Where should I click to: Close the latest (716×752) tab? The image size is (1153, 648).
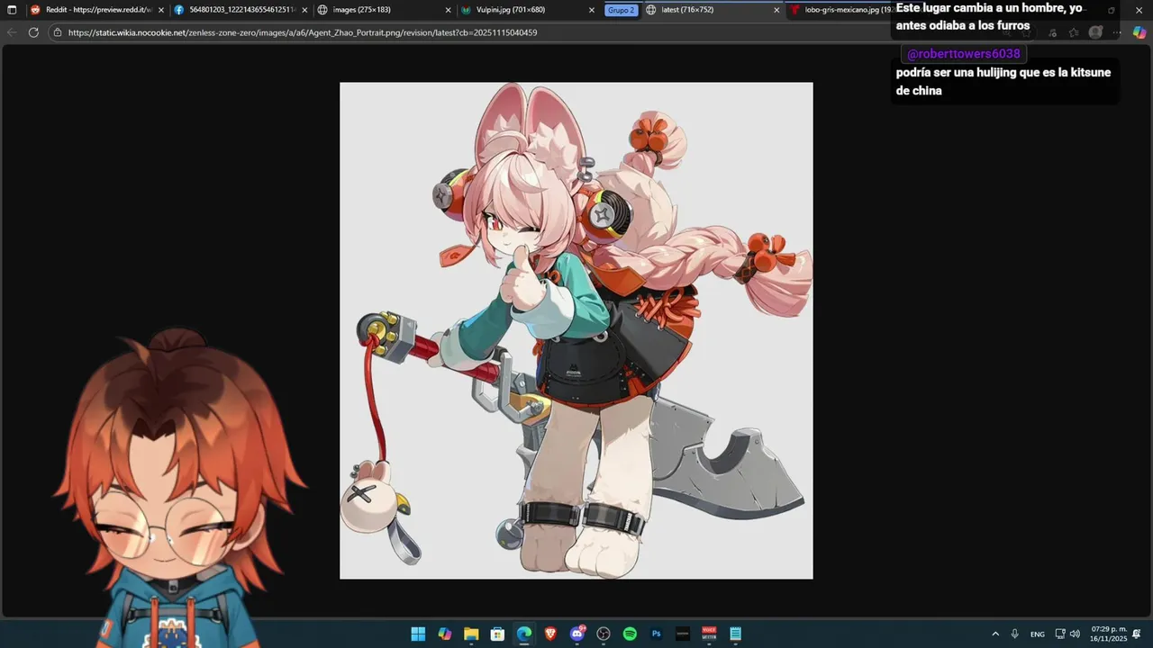[776, 10]
